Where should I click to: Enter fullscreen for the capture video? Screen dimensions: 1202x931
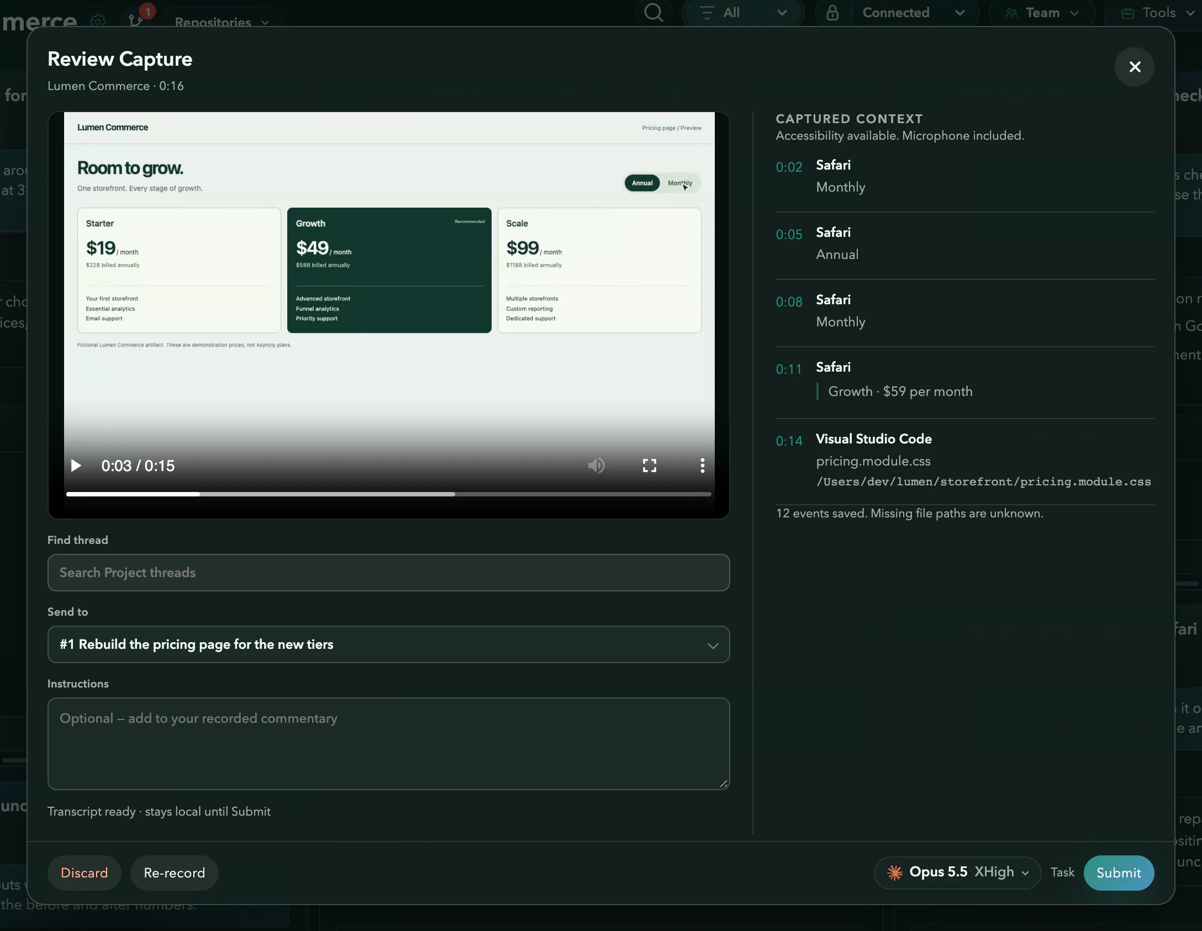[650, 466]
